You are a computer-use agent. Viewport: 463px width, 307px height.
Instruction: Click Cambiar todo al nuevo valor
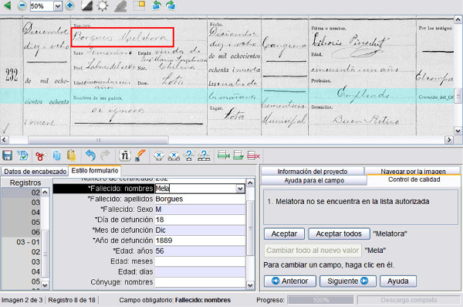[x=313, y=250]
